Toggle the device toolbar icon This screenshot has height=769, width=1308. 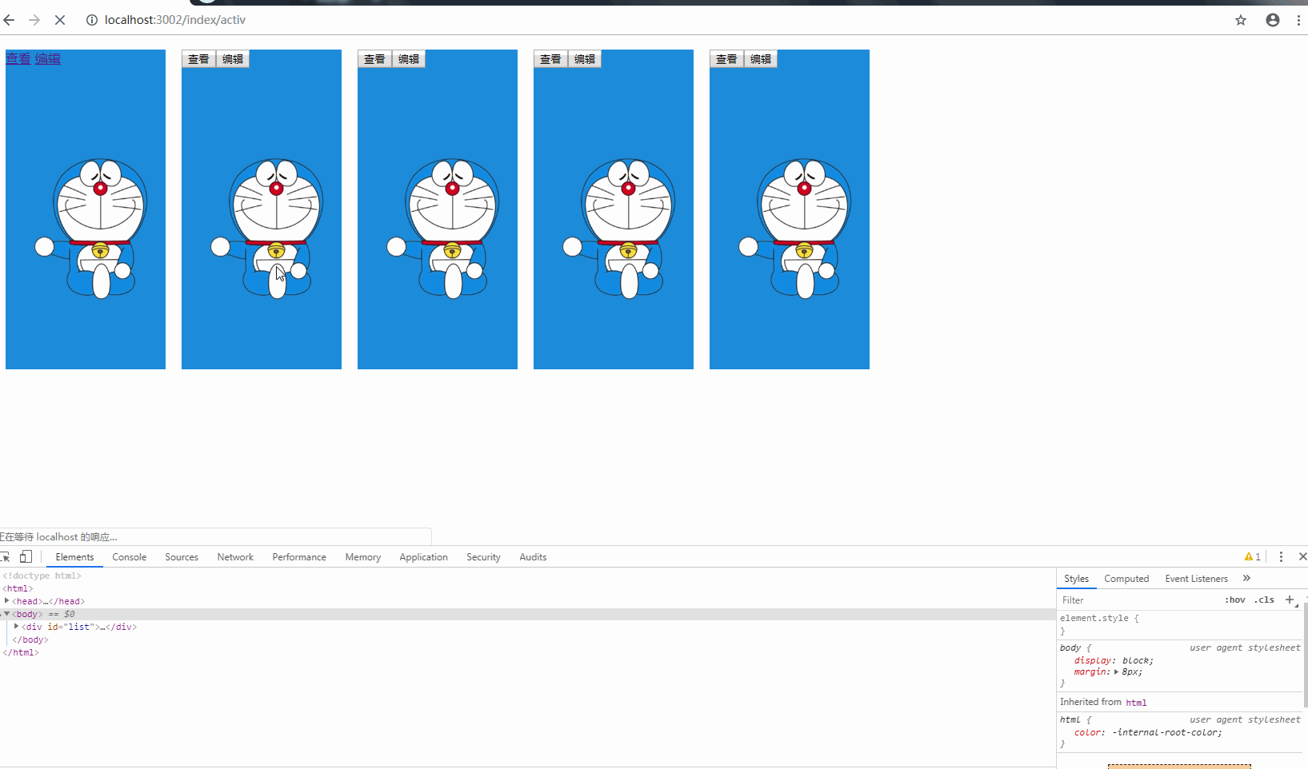point(26,557)
